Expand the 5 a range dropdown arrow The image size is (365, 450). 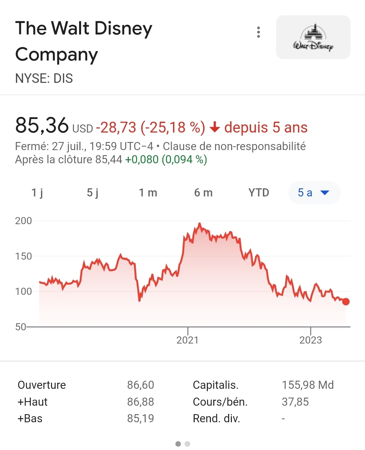[x=325, y=193]
